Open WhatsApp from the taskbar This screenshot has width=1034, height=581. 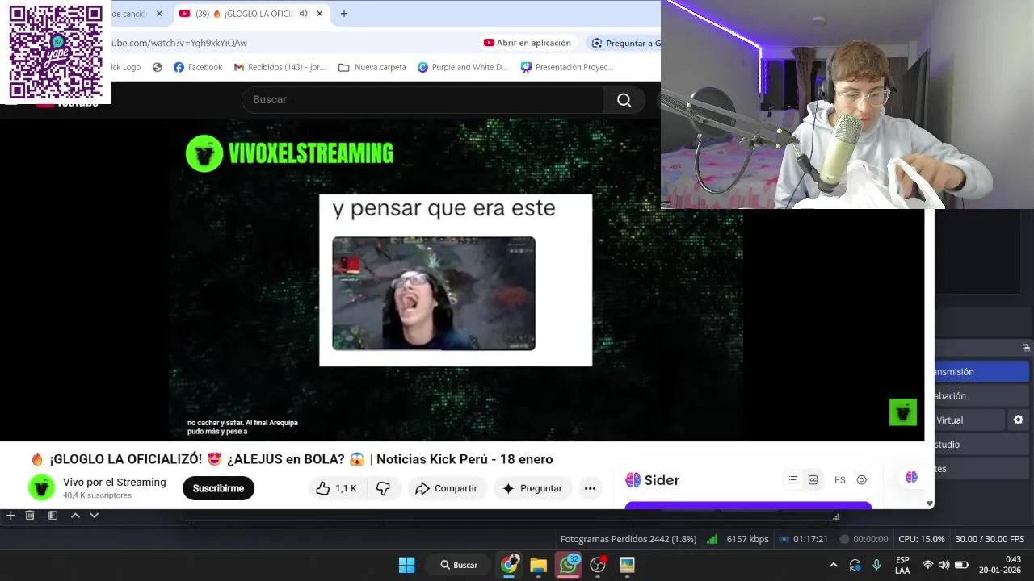(x=569, y=565)
